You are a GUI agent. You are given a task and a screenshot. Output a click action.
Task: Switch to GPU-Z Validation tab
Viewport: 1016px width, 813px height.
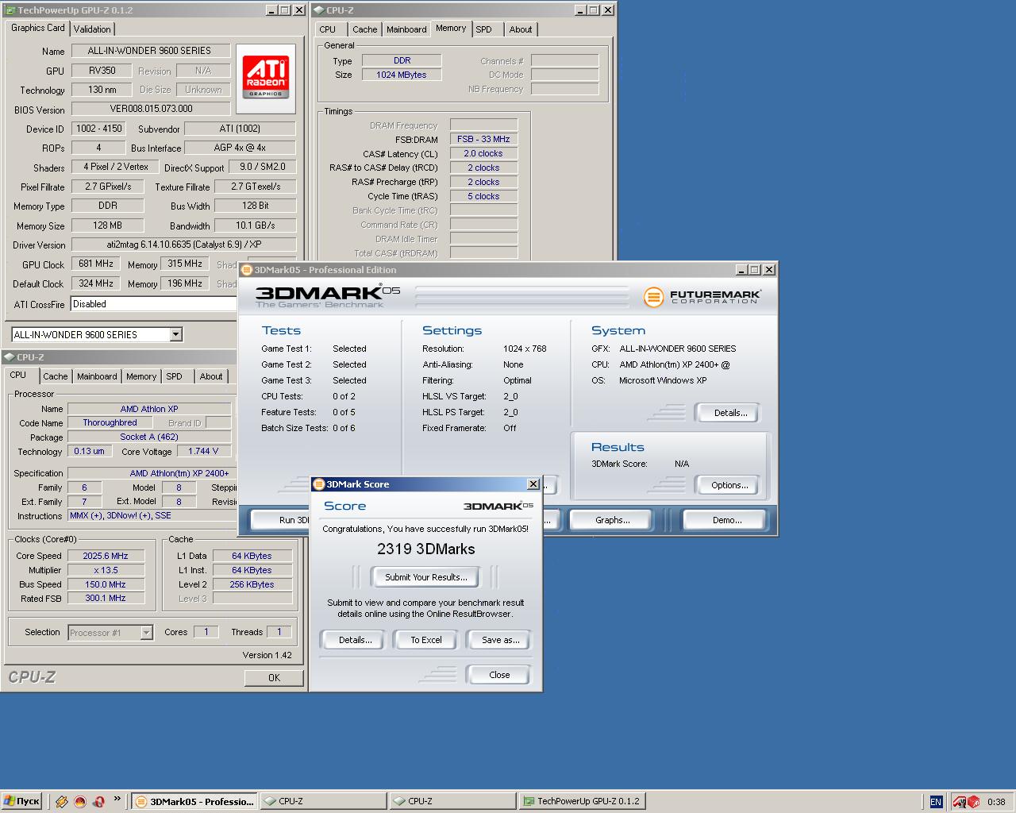(x=93, y=29)
